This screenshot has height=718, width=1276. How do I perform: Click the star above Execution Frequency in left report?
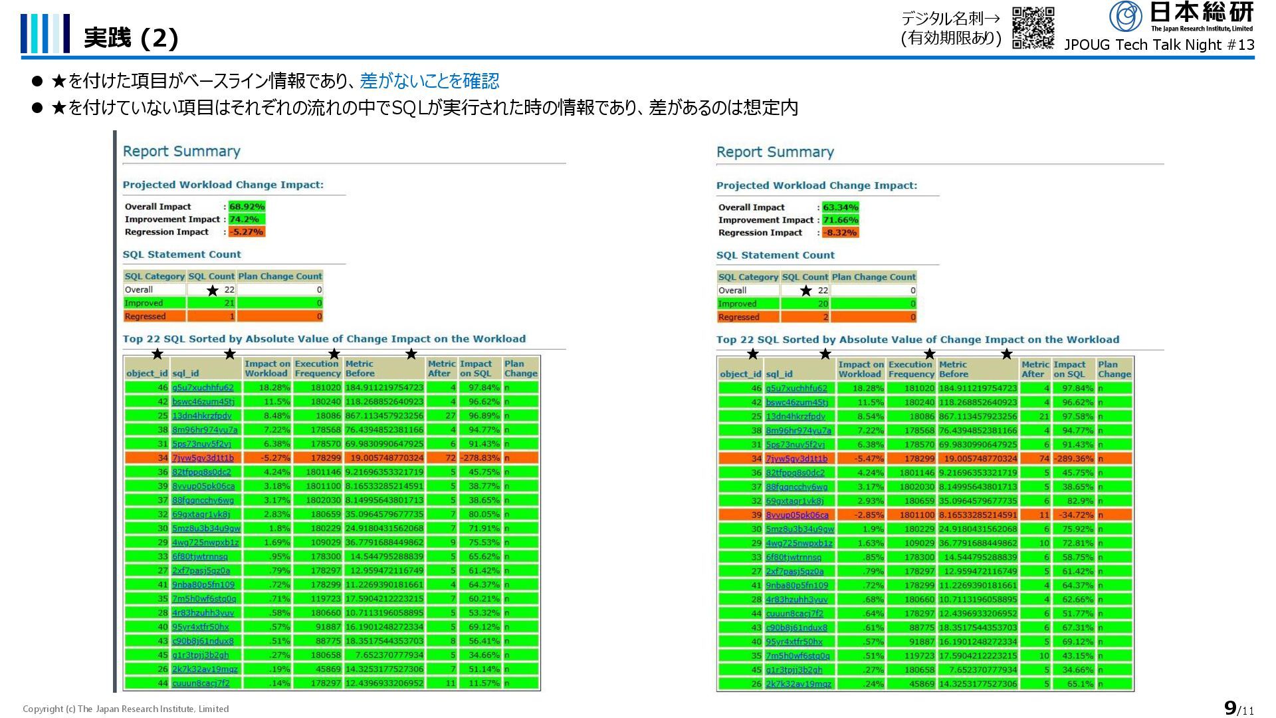tap(334, 354)
